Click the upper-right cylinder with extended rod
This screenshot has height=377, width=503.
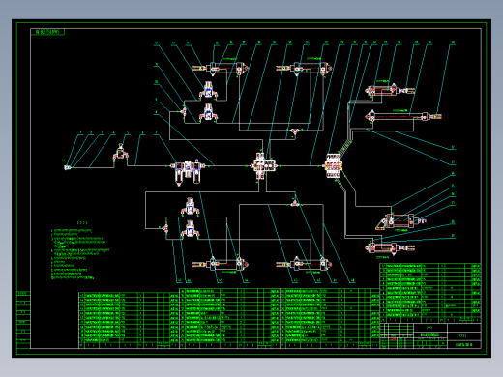click(x=390, y=90)
